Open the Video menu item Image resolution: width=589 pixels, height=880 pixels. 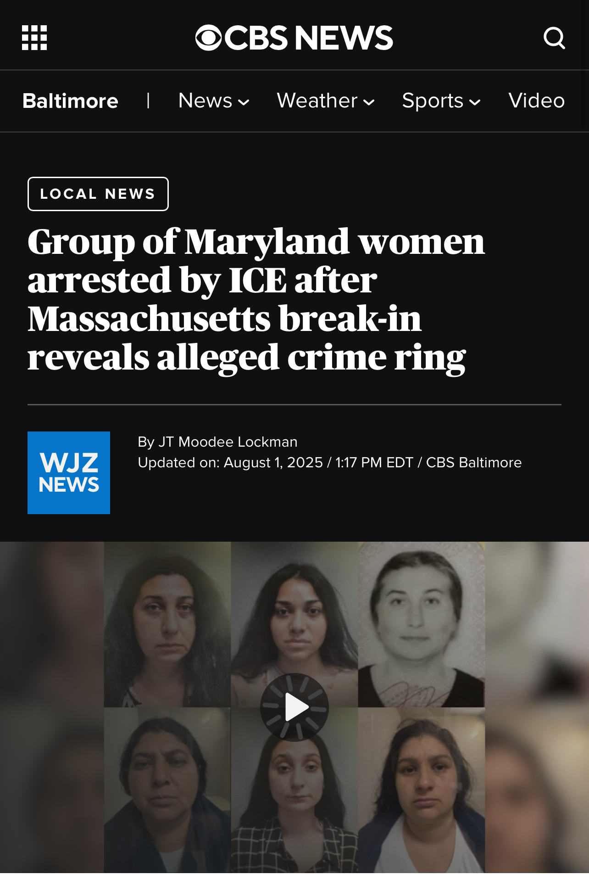pos(536,101)
